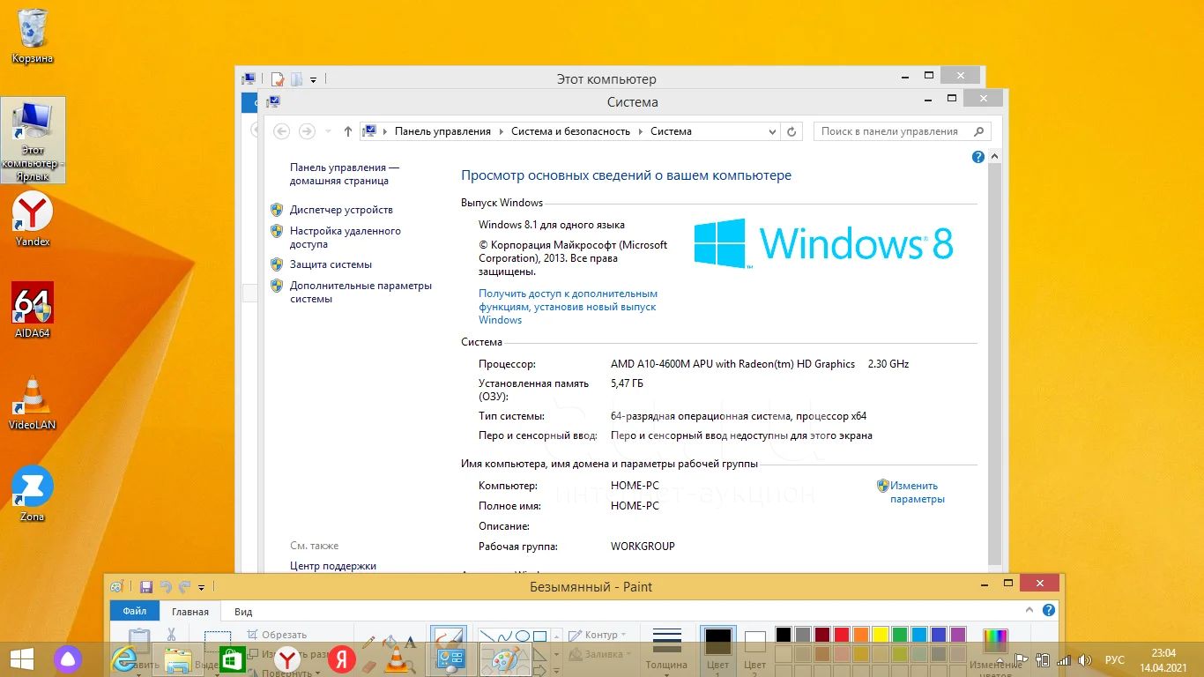
Task: Click the network signal icon in tray
Action: [1063, 660]
